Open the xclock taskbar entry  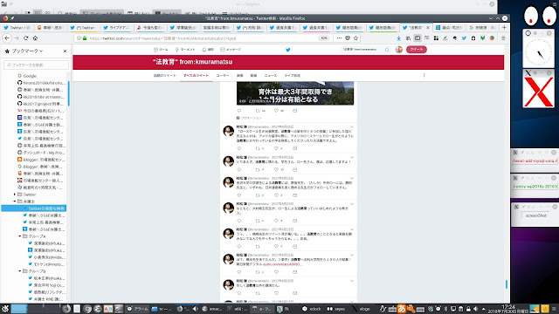[312, 309]
